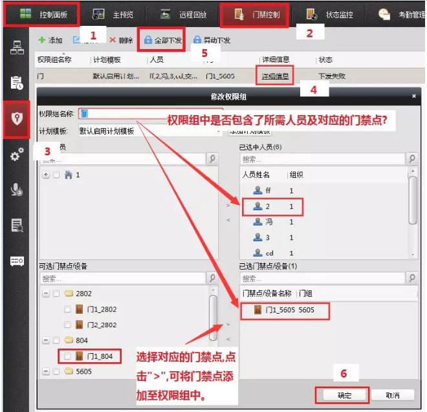This screenshot has width=427, height=412.
Task: Switch to the 考勤管理 tab
Action: [400, 14]
